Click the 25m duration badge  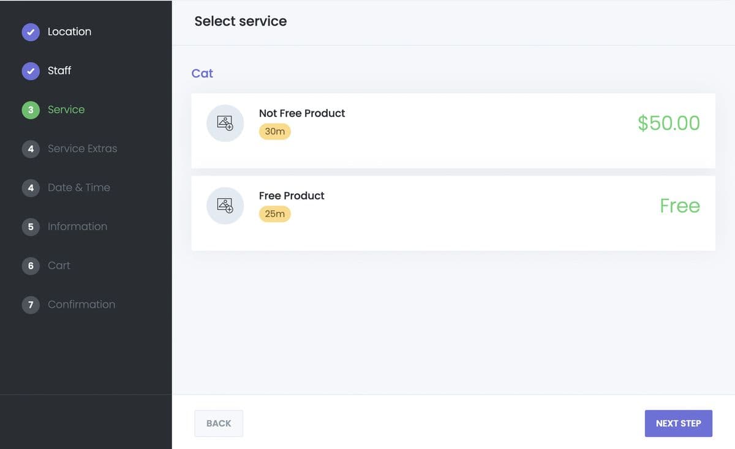pos(274,213)
